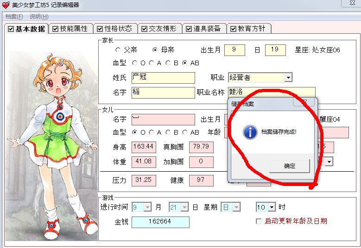Click the girl character portrait

(x=51, y=143)
